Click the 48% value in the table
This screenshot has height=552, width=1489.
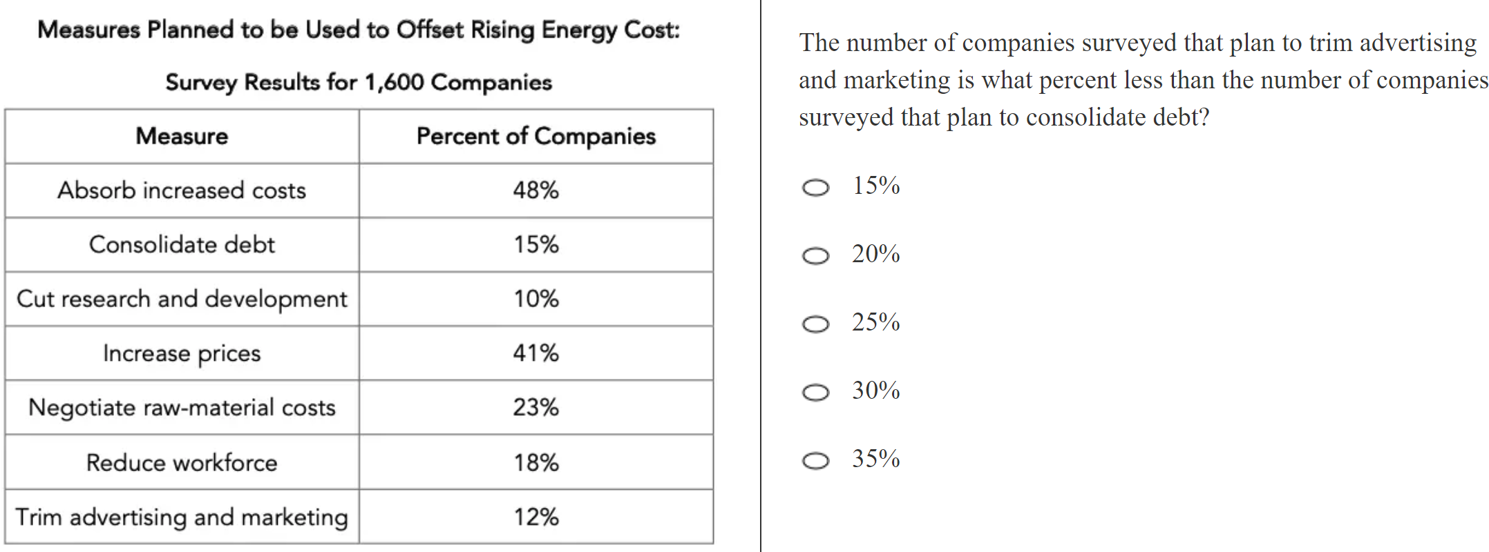click(536, 190)
